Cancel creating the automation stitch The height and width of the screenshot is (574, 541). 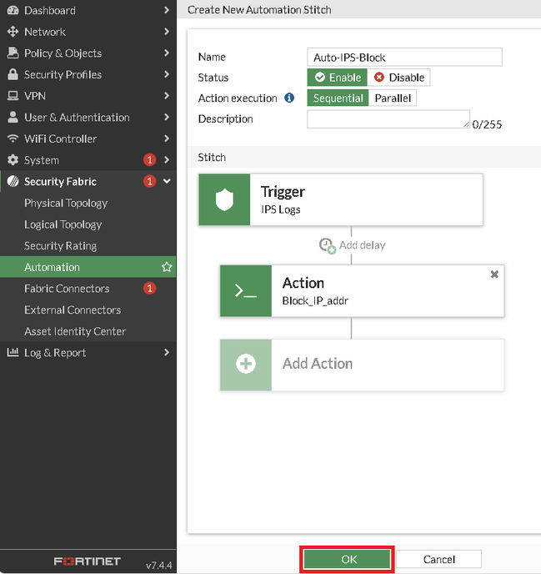coord(439,559)
